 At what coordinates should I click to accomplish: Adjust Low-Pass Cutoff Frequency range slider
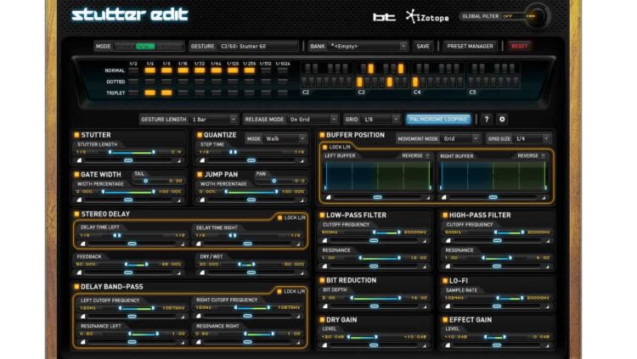pos(386,233)
